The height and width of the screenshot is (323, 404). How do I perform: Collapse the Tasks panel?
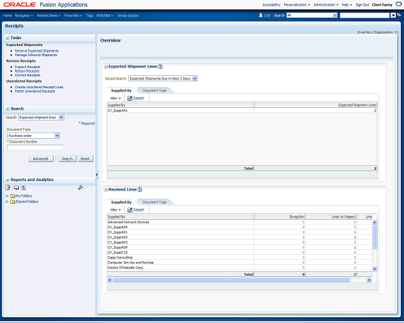8,38
